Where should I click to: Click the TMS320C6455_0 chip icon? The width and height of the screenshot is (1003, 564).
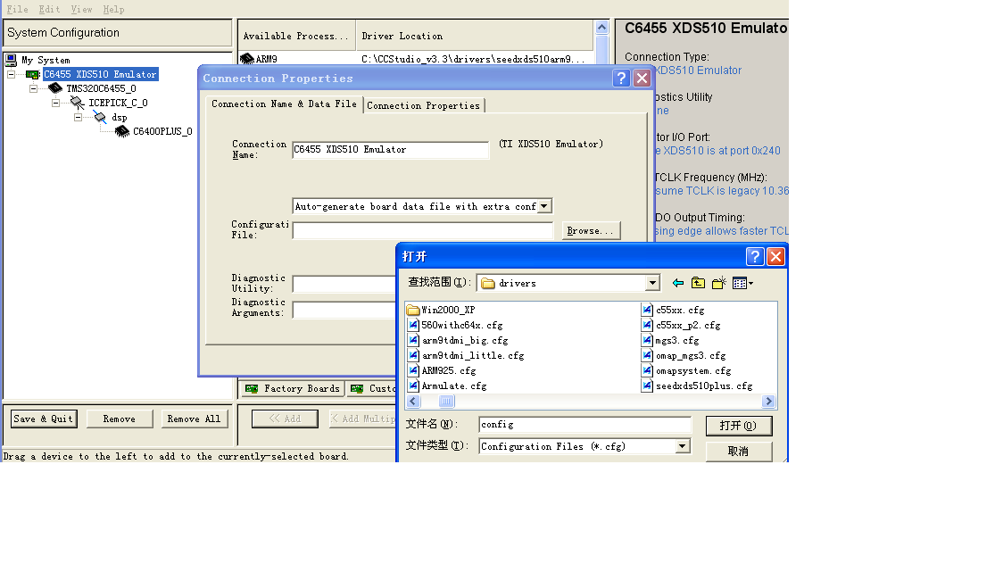tap(55, 88)
